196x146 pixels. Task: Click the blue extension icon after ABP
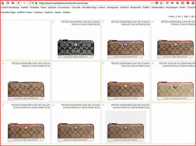pyautogui.click(x=193, y=3)
